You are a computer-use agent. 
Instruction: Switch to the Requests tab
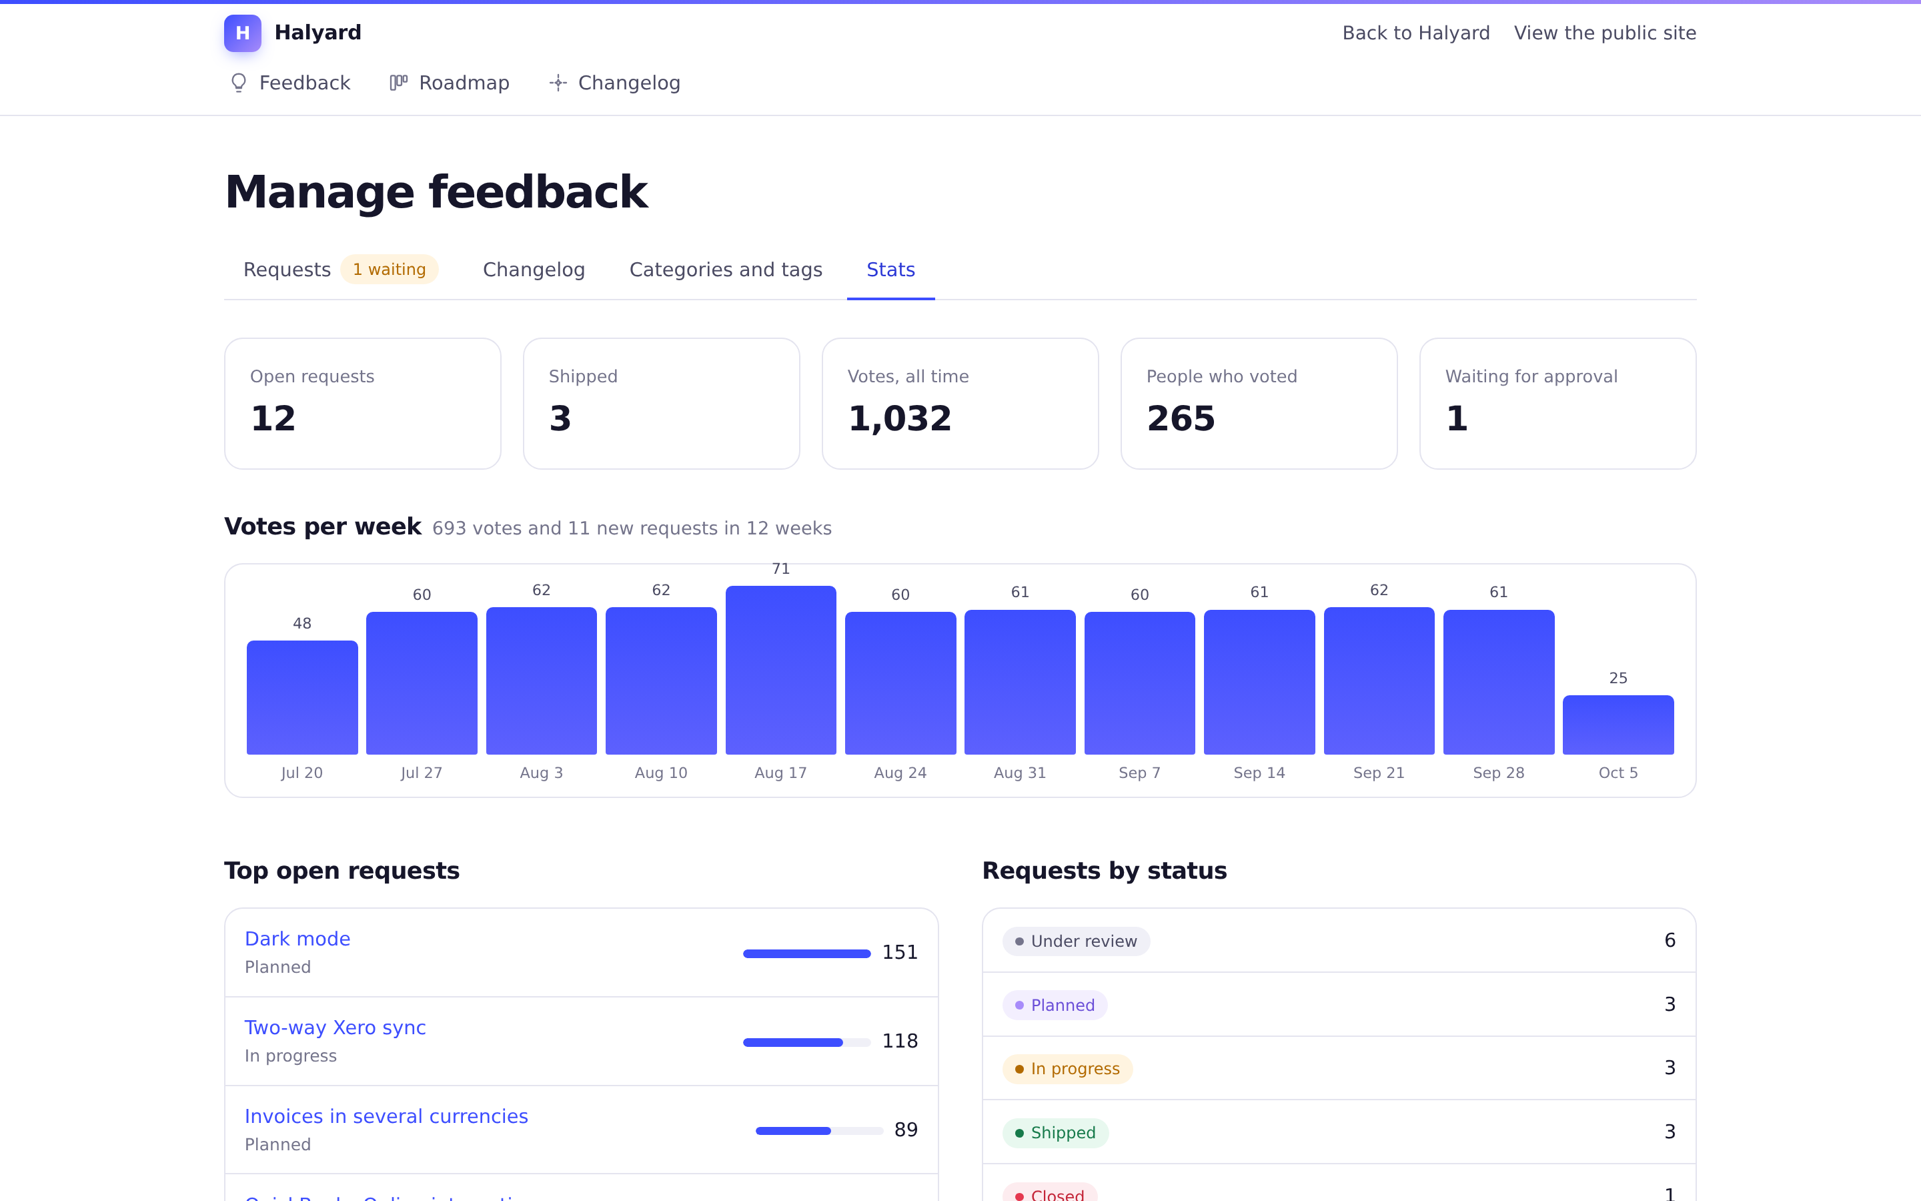tap(341, 270)
